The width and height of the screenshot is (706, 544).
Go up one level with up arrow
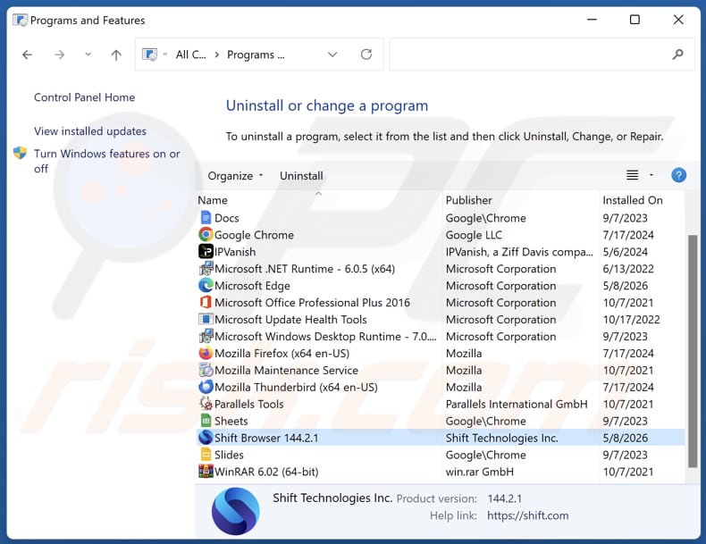click(x=116, y=54)
